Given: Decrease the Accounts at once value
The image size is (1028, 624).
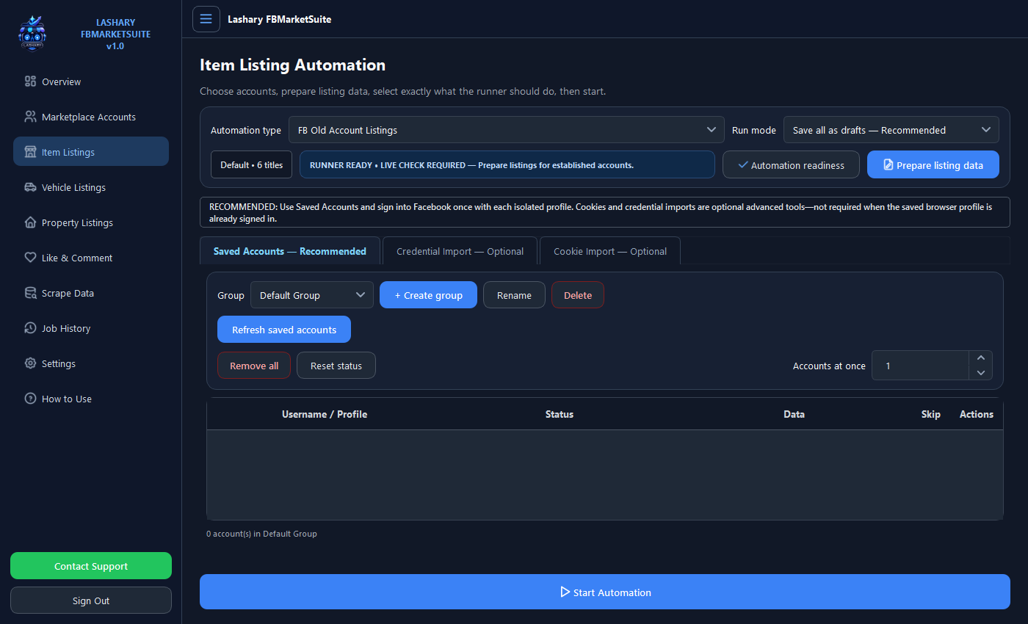Looking at the screenshot, I should click(981, 373).
